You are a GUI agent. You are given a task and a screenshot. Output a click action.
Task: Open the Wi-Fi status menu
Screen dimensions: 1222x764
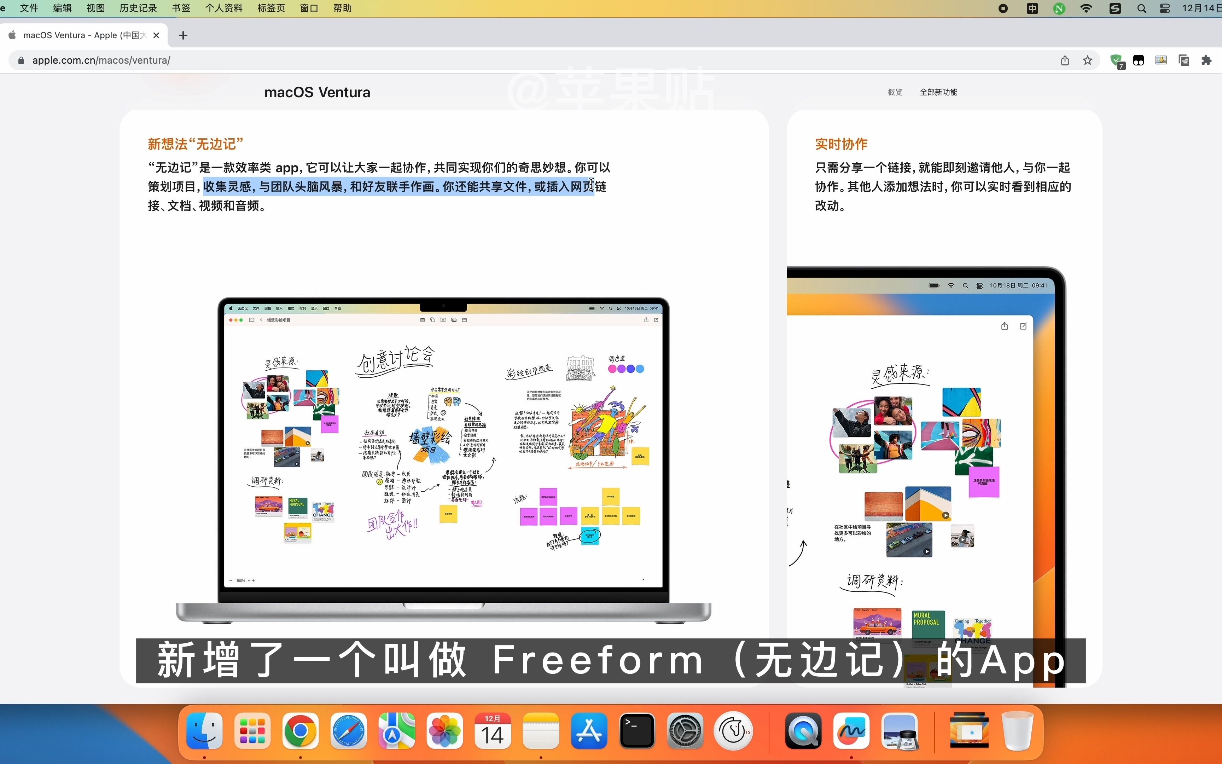tap(1086, 8)
